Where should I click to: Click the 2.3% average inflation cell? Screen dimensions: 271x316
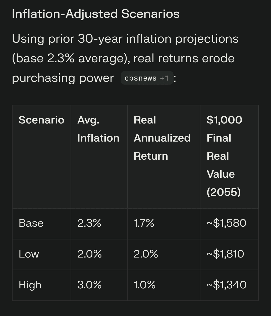pos(89,223)
